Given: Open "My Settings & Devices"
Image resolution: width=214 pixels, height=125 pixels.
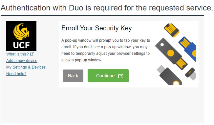Looking at the screenshot, I should point(26,67).
